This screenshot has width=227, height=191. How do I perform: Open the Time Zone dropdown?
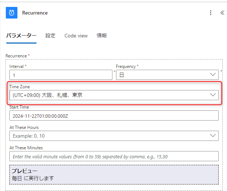114,95
